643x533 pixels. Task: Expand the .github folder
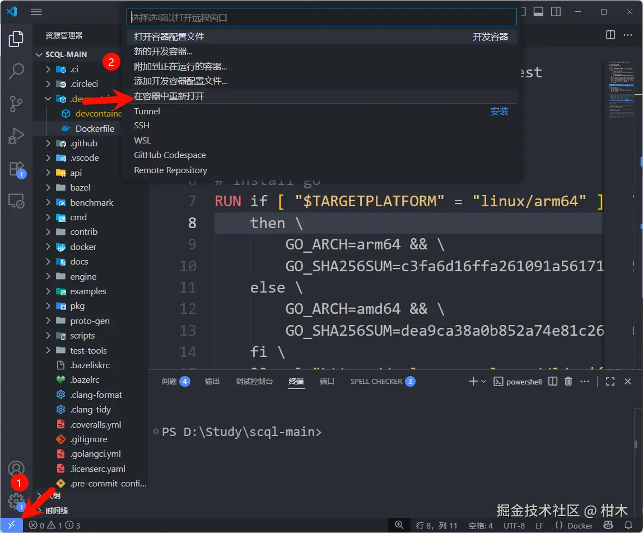coord(48,143)
